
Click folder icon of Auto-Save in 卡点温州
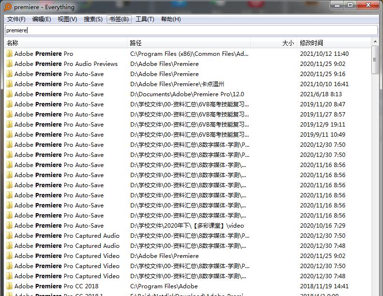(9, 84)
